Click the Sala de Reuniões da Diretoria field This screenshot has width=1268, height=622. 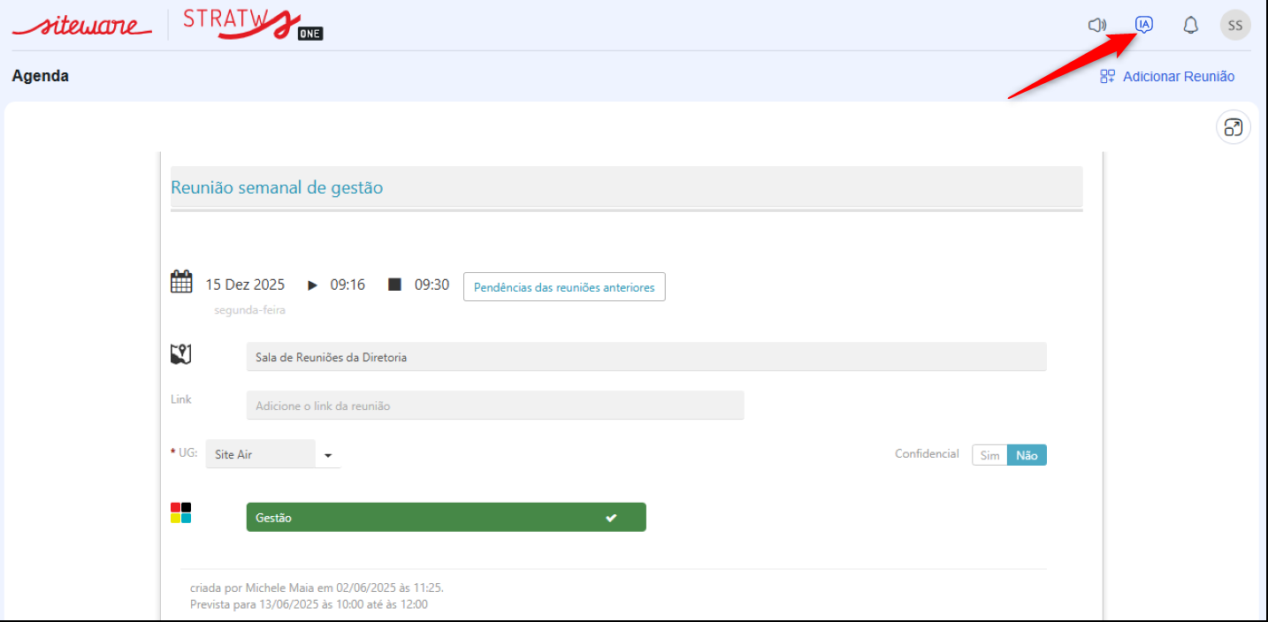click(645, 357)
